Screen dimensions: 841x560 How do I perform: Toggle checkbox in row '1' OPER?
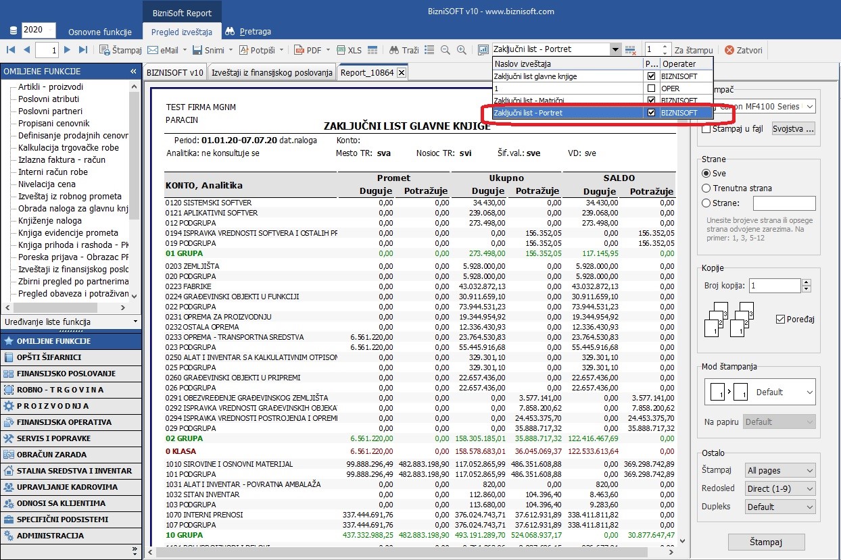click(651, 88)
